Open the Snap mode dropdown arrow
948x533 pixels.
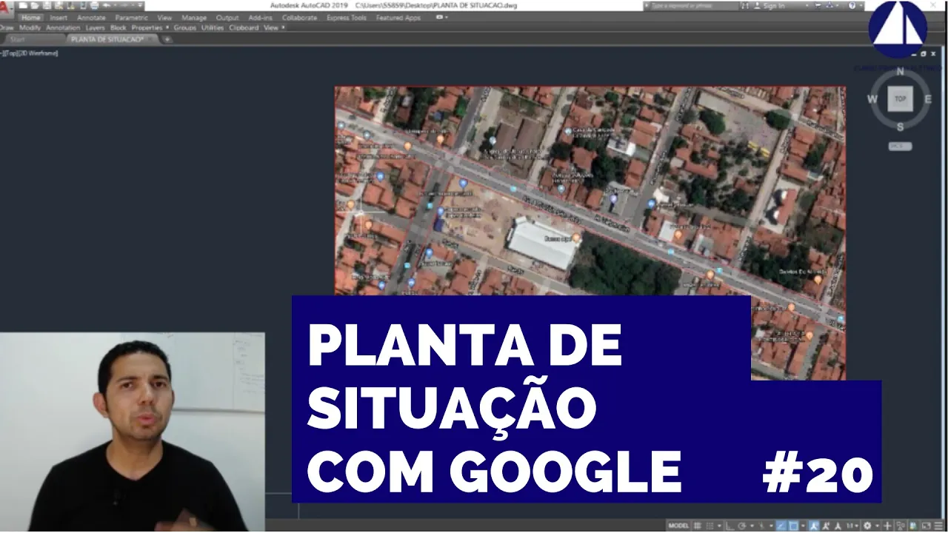click(719, 526)
